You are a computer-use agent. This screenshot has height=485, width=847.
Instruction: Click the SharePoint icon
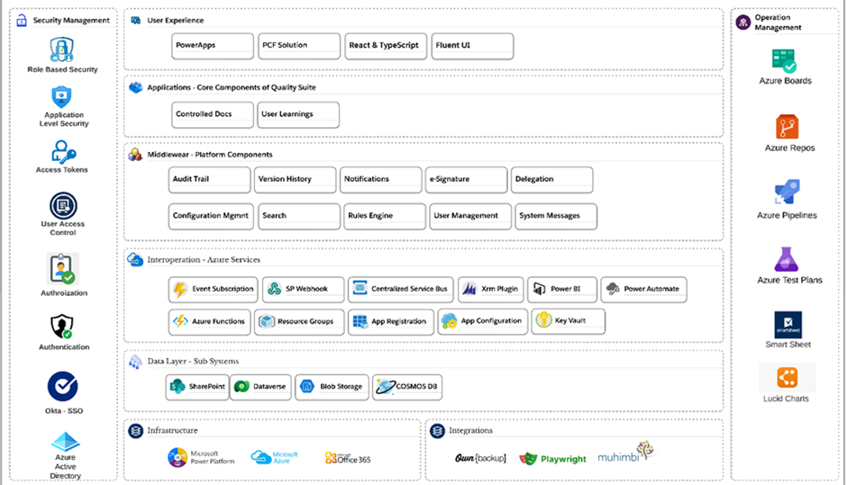pyautogui.click(x=178, y=386)
